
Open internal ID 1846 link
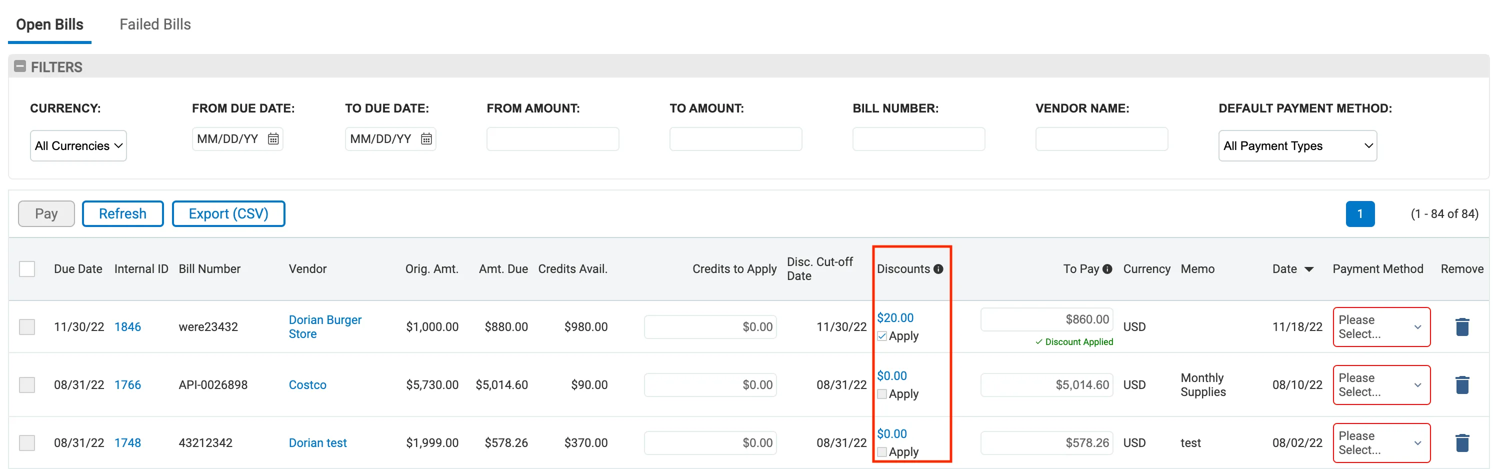pyautogui.click(x=127, y=327)
